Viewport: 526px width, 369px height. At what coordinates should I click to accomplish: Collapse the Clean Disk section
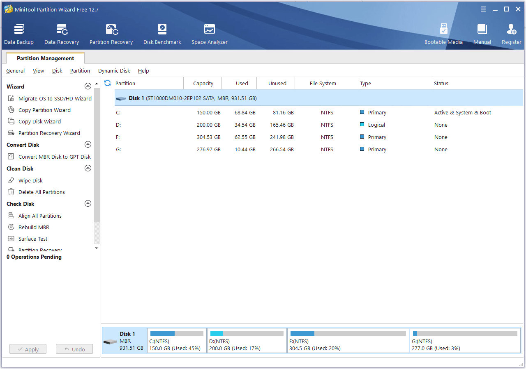(x=88, y=168)
